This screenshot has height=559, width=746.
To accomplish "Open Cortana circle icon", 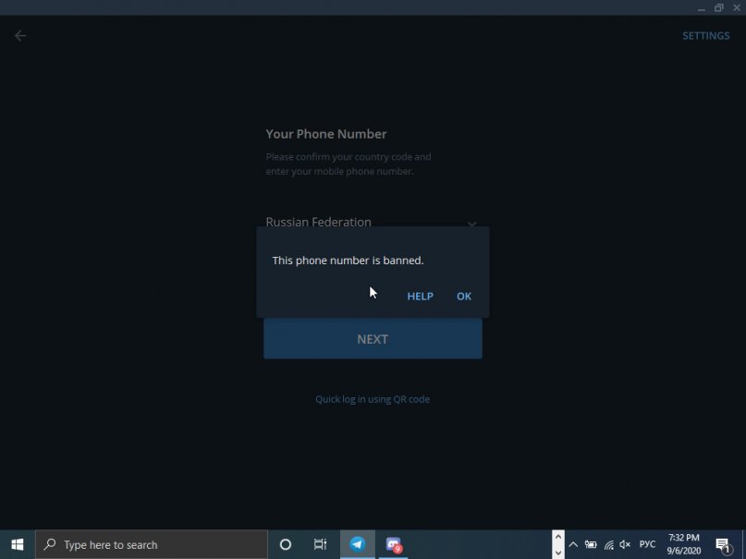I will coord(286,544).
